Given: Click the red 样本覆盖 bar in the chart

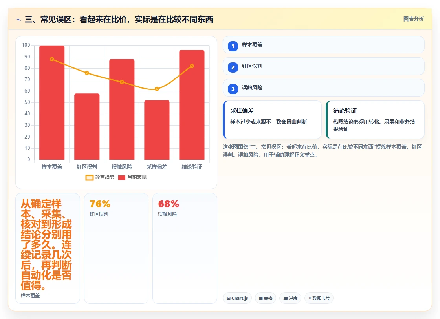Looking at the screenshot, I should point(52,102).
